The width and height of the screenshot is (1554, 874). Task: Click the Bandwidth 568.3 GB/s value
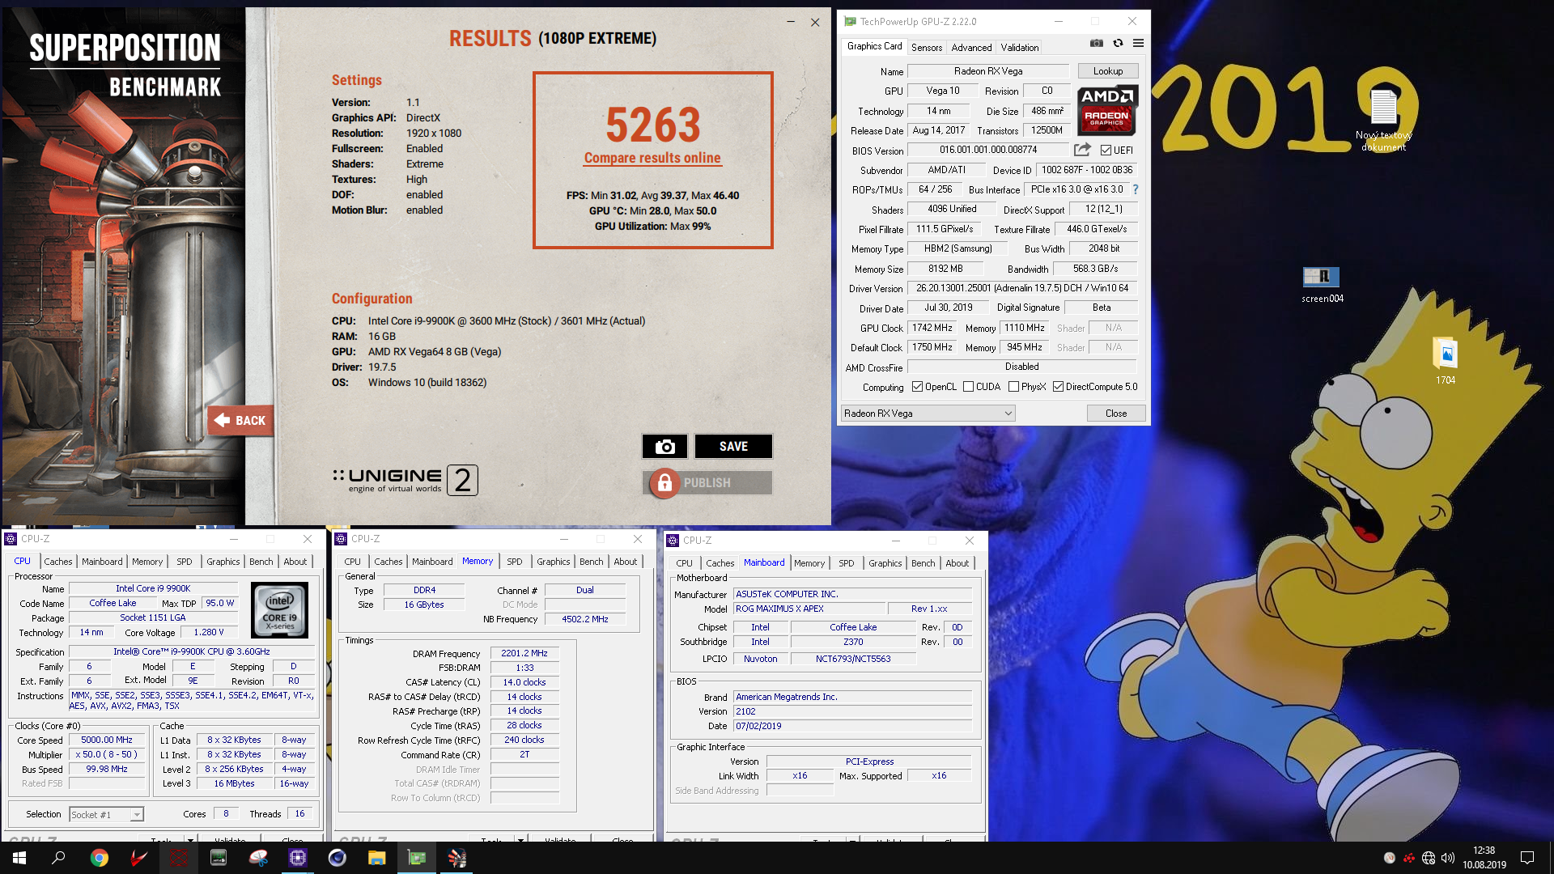[x=1095, y=269]
